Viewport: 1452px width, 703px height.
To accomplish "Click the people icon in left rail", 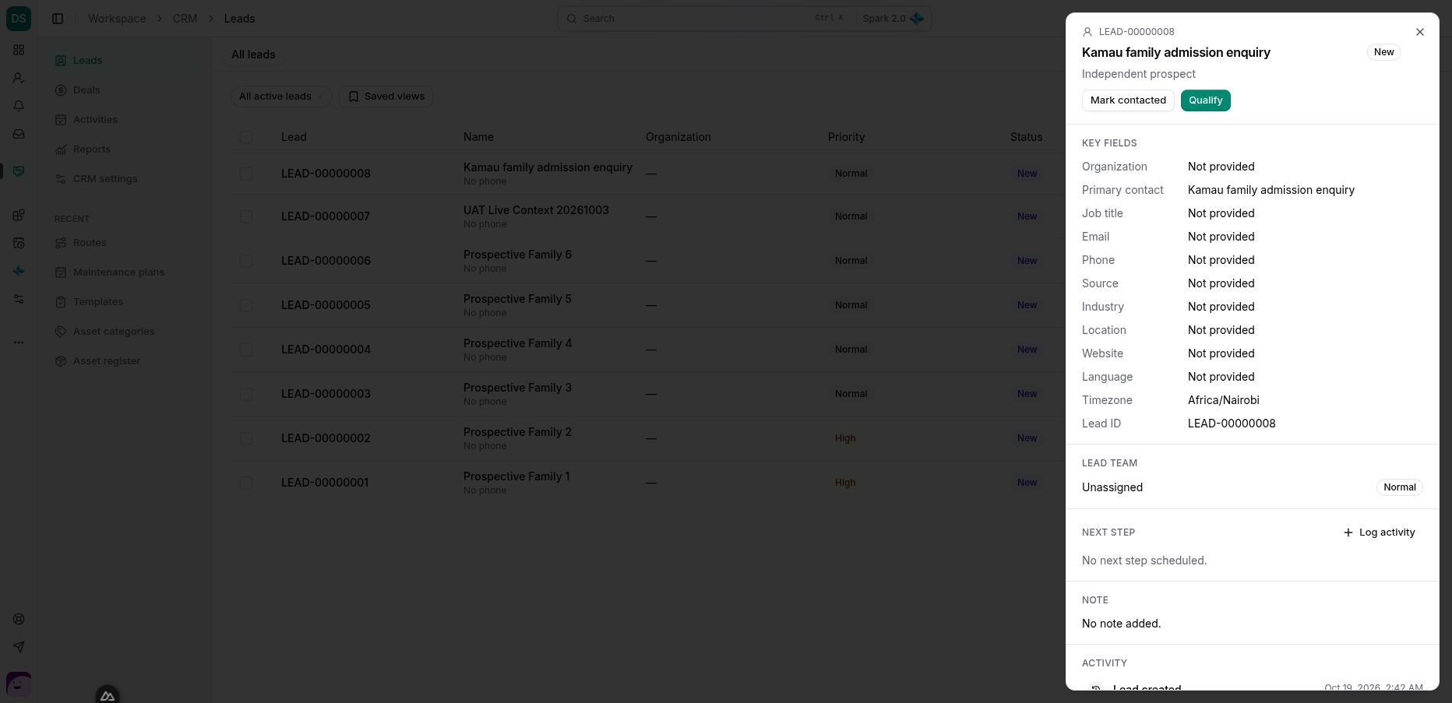I will coord(19,78).
